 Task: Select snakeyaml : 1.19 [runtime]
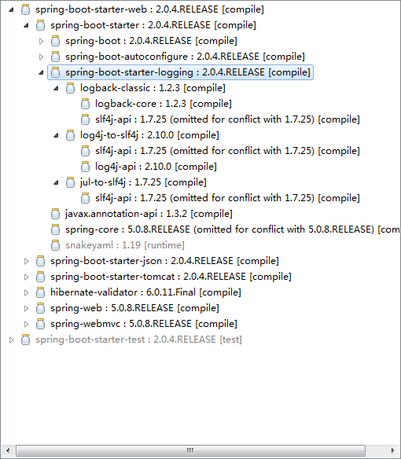(125, 245)
